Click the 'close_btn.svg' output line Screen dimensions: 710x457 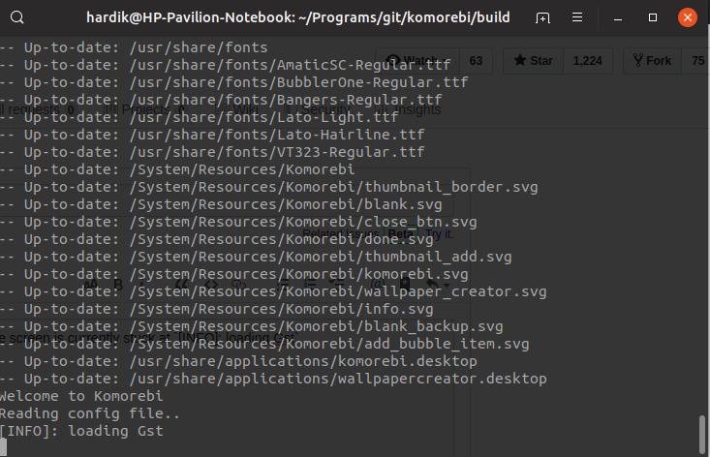(238, 222)
